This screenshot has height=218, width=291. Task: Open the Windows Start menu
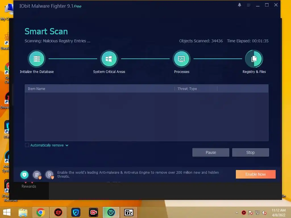pos(7,212)
